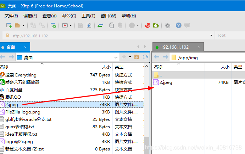Click the Paste toolbar icon
The width and height of the screenshot is (245, 154).
(x=120, y=25)
